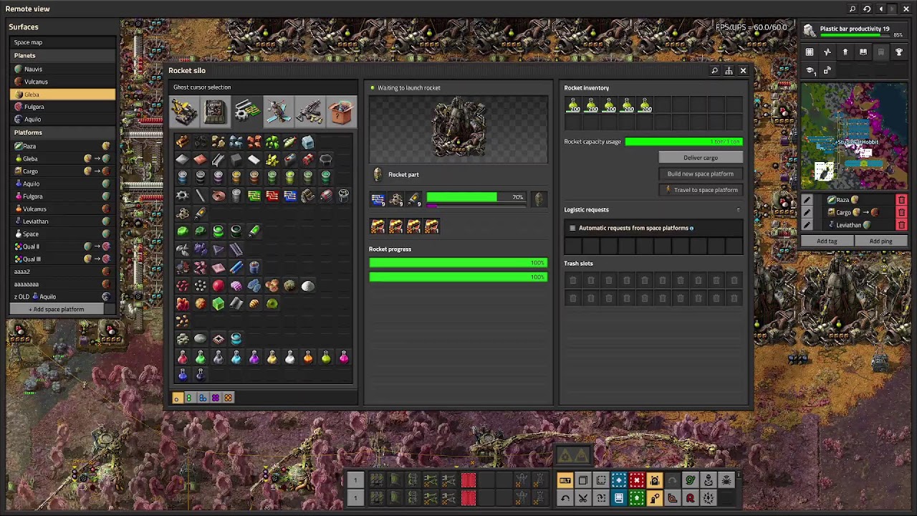The height and width of the screenshot is (516, 917).
Task: Click the Remote view search magnifier icon
Action: pos(853,9)
